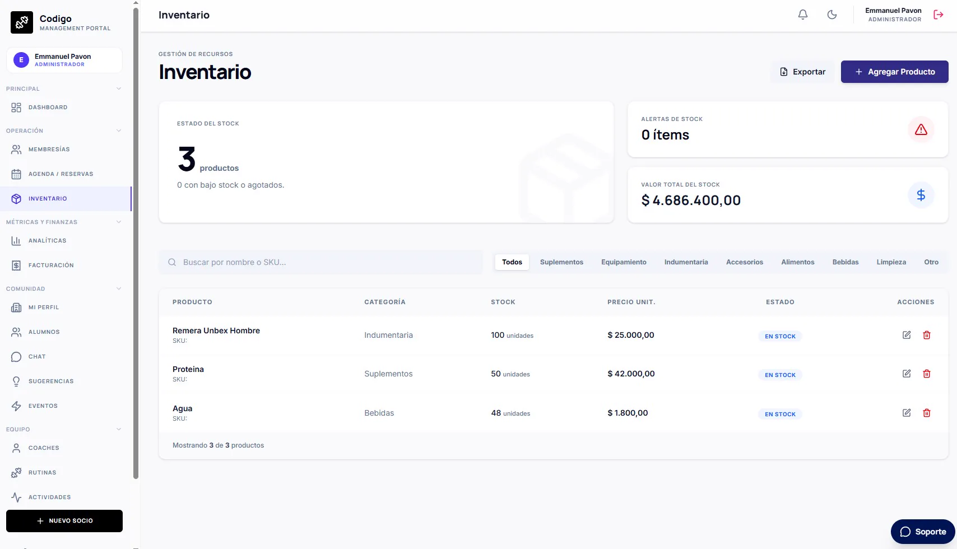
Task: Click the logout icon
Action: pyautogui.click(x=939, y=15)
